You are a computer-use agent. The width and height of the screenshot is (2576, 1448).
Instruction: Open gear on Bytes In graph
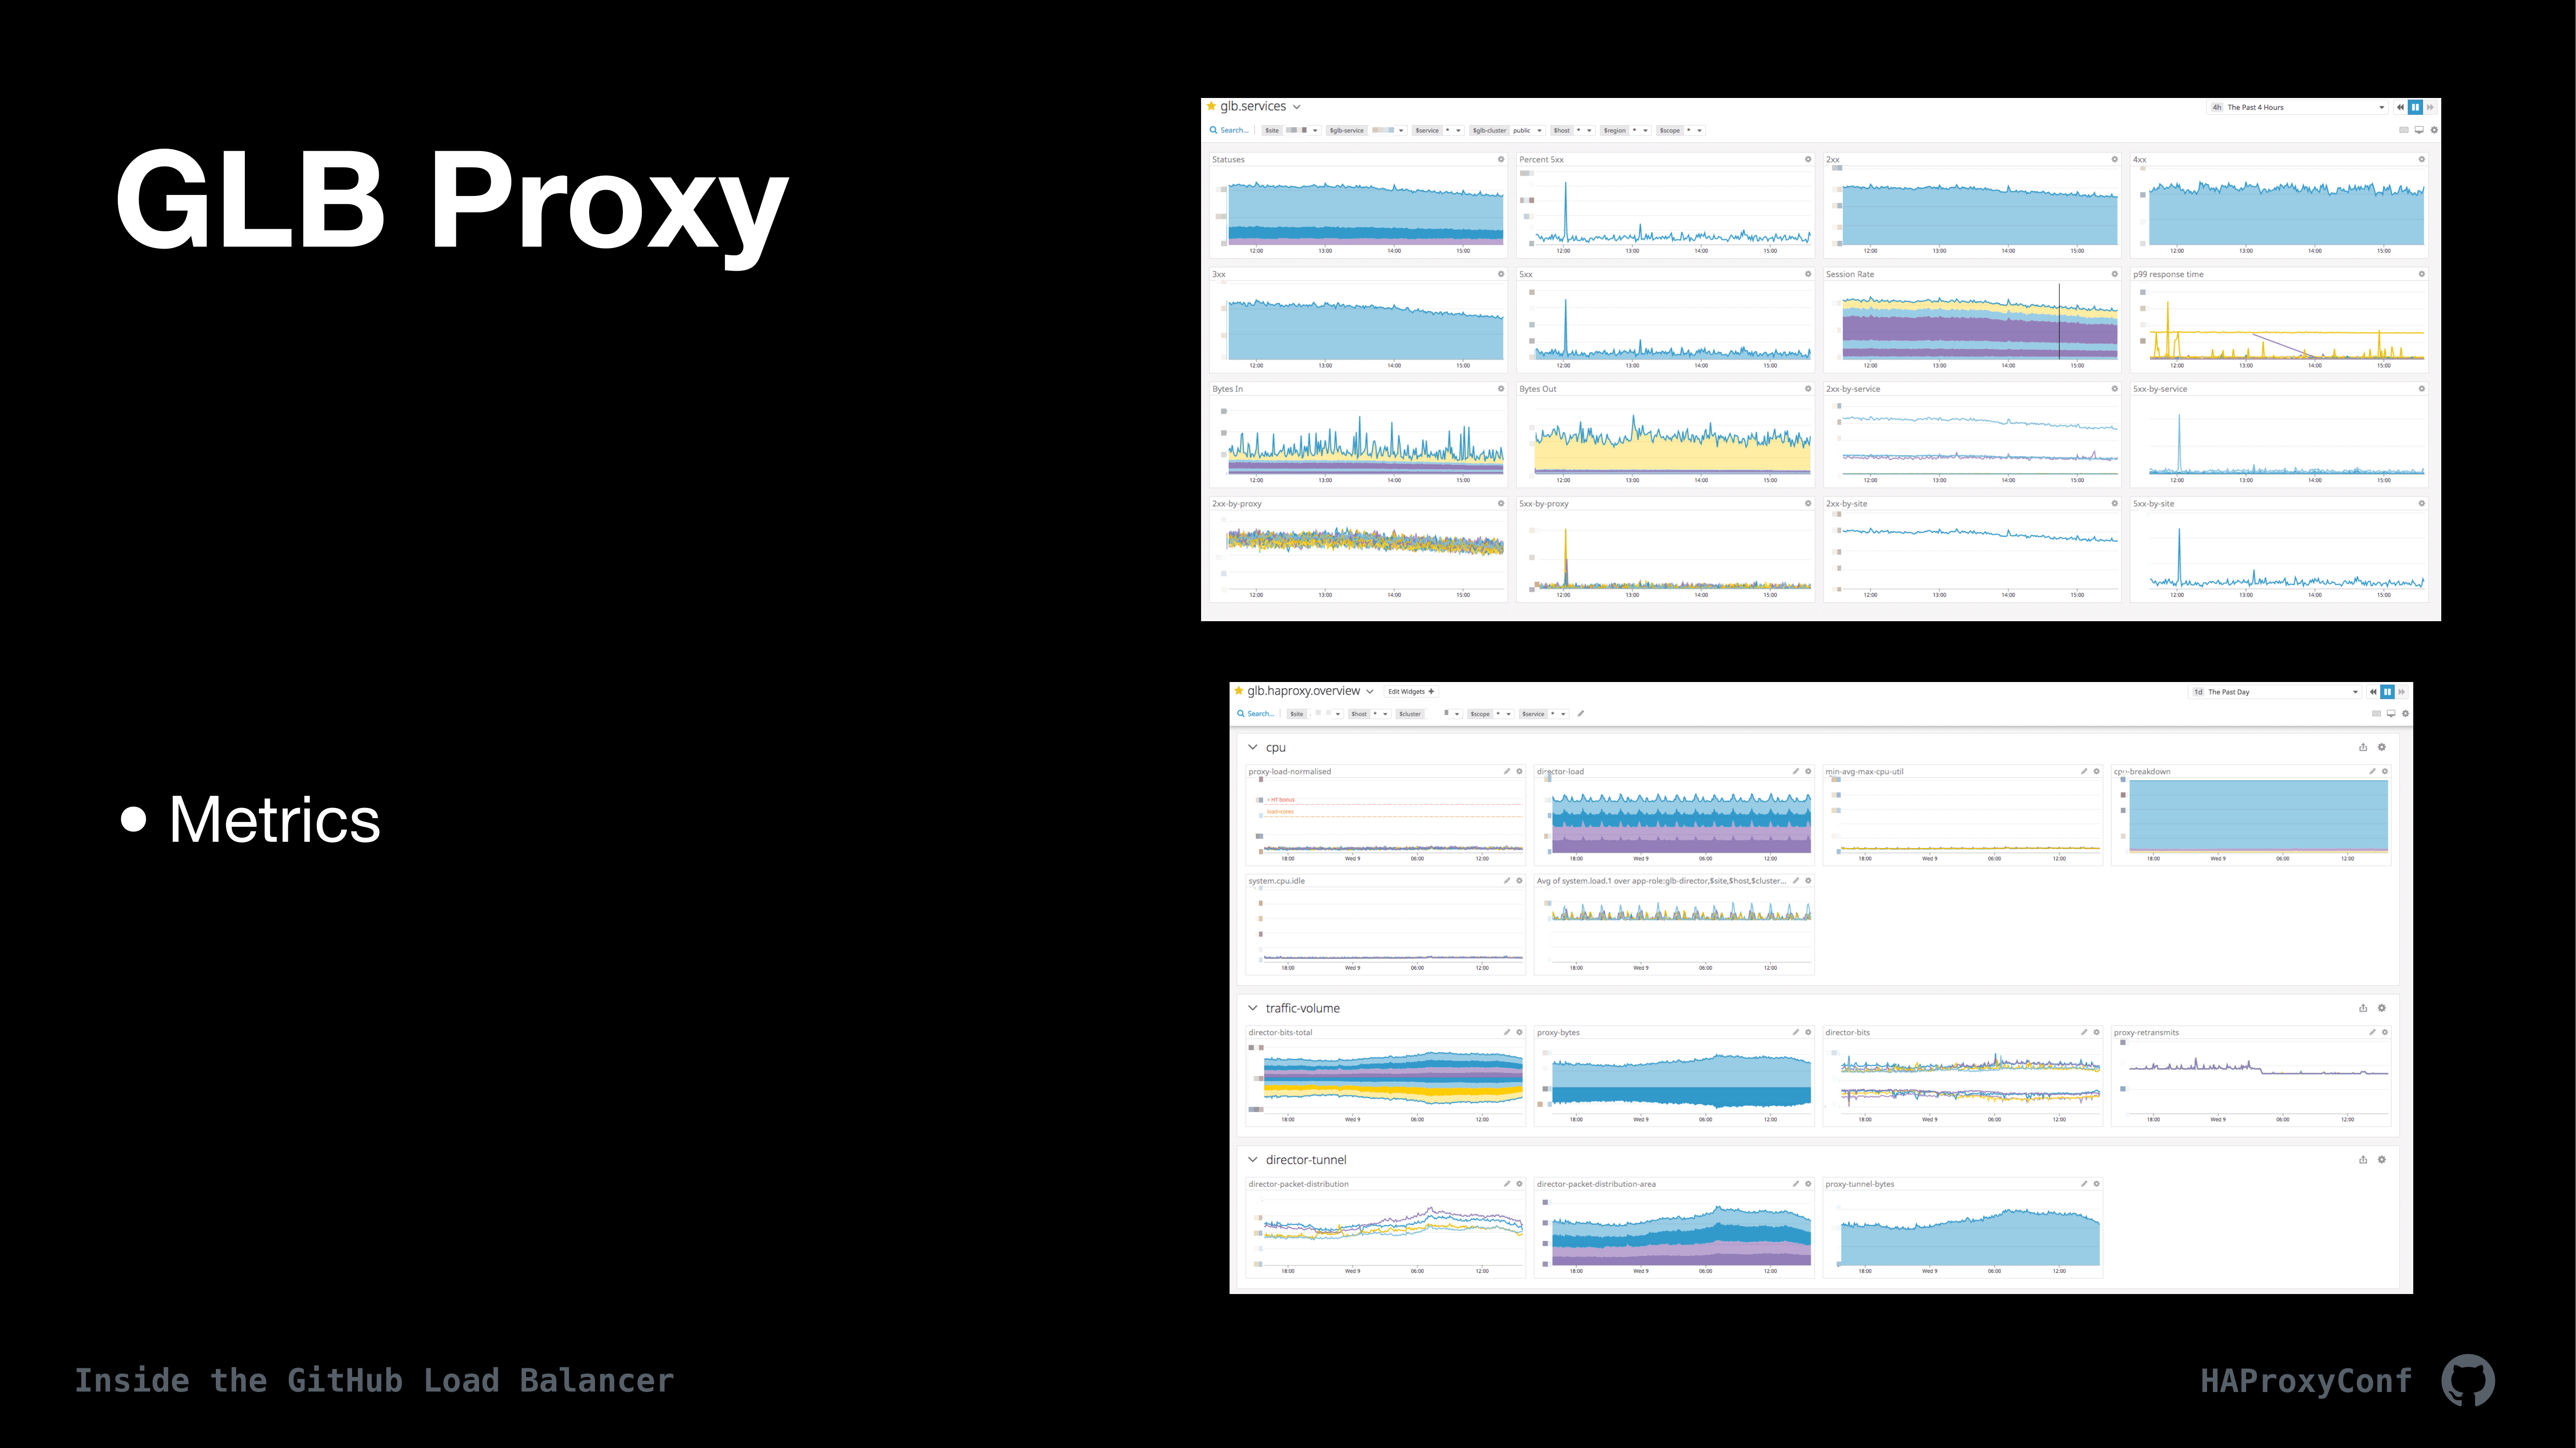(x=1501, y=389)
